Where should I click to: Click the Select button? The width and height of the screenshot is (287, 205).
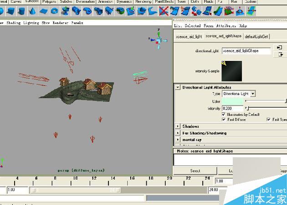195,170
